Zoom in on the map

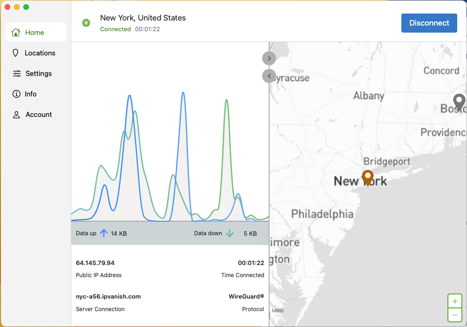454,301
